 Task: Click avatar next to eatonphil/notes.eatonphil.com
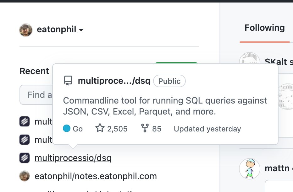coord(25,176)
